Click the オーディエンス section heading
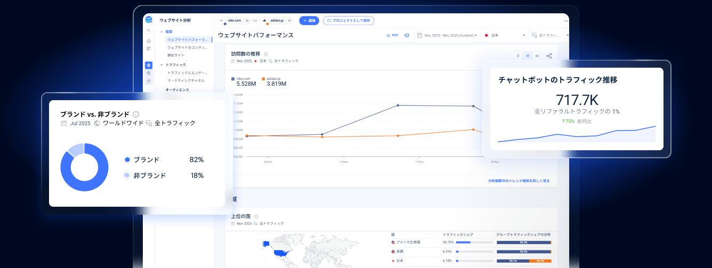 [x=177, y=90]
